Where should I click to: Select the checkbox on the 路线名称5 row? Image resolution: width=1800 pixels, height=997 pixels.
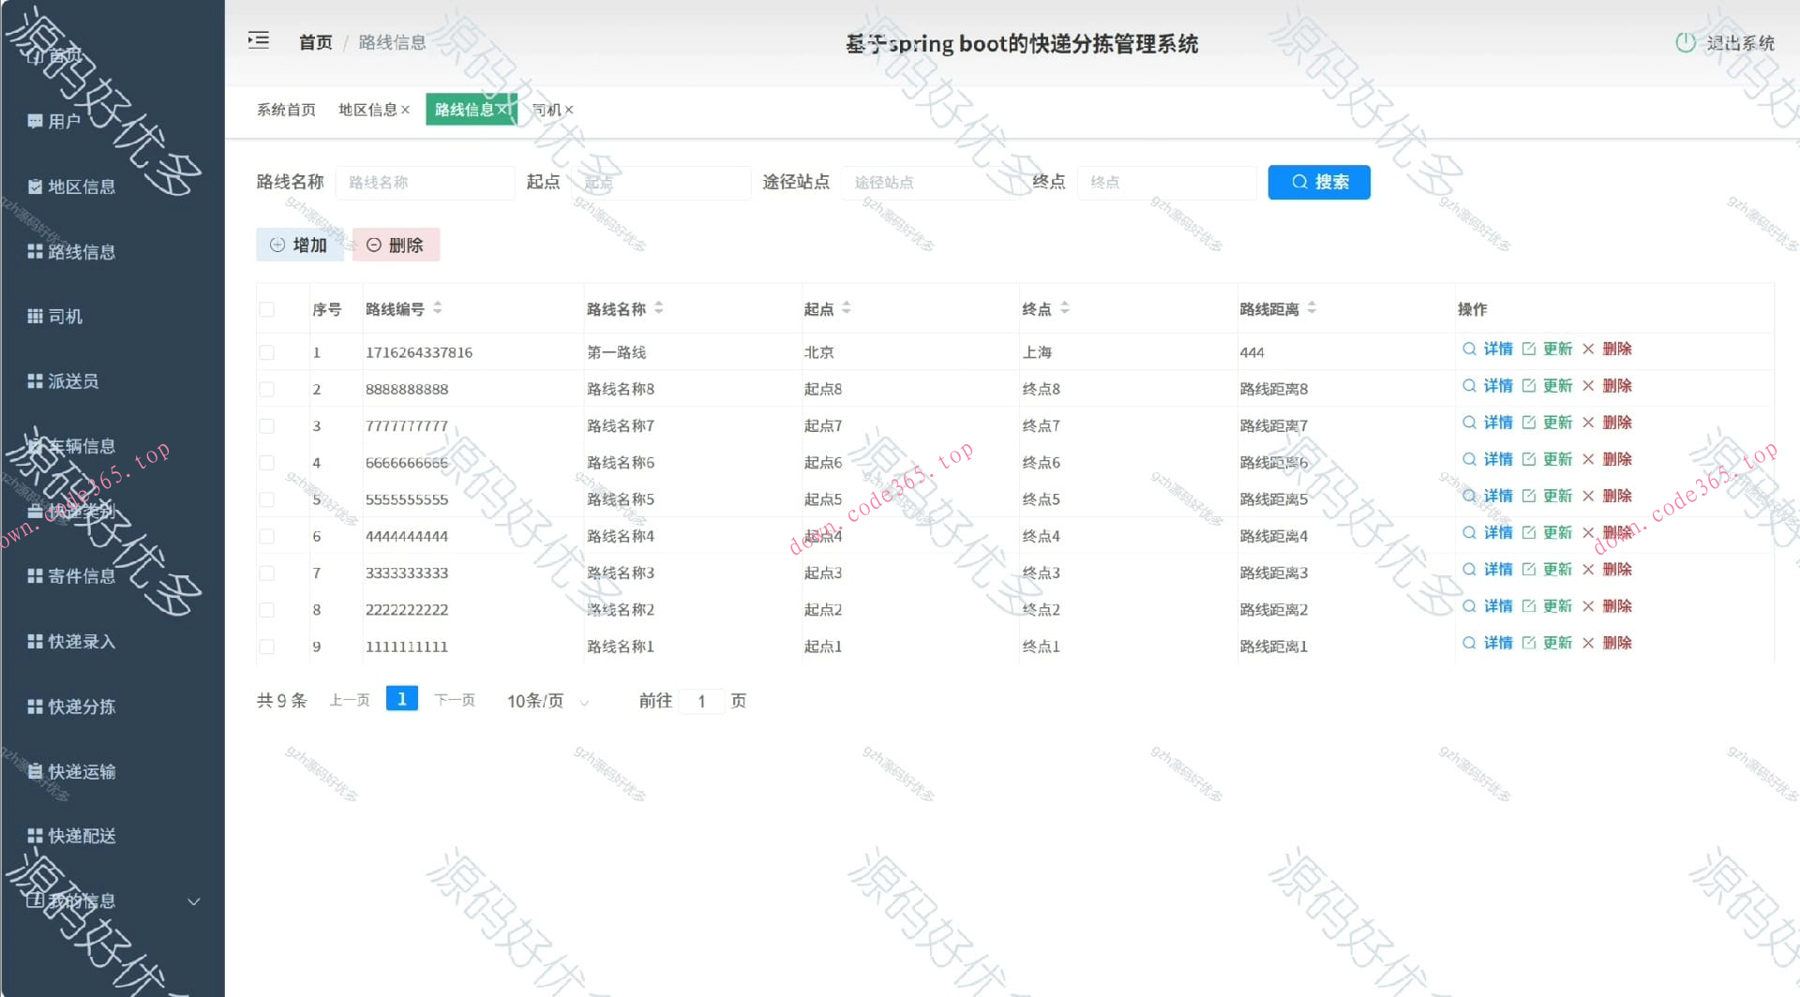(266, 499)
